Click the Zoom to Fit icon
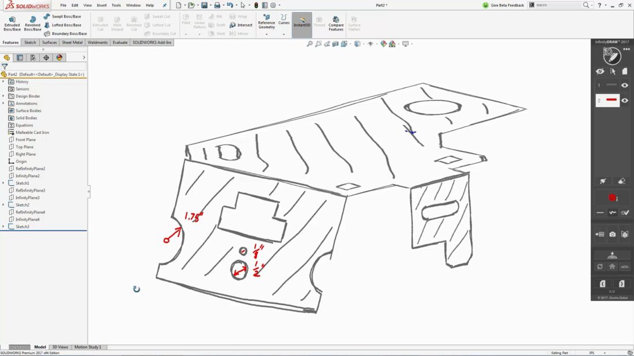Viewport: 634px width, 356px height. coord(310,42)
